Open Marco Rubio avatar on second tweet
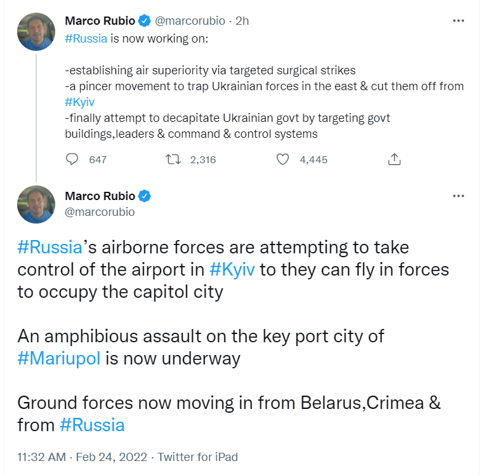The height and width of the screenshot is (475, 490). tap(36, 204)
